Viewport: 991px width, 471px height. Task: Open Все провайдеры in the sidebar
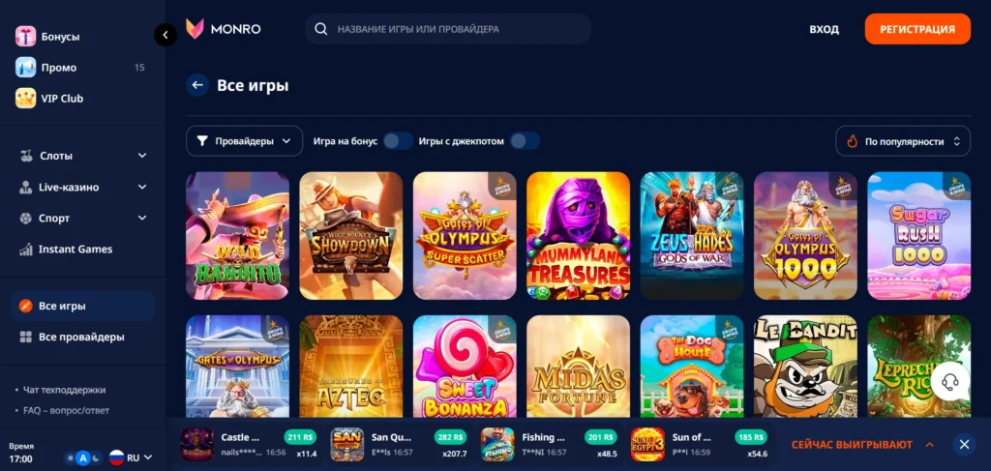[x=83, y=338]
